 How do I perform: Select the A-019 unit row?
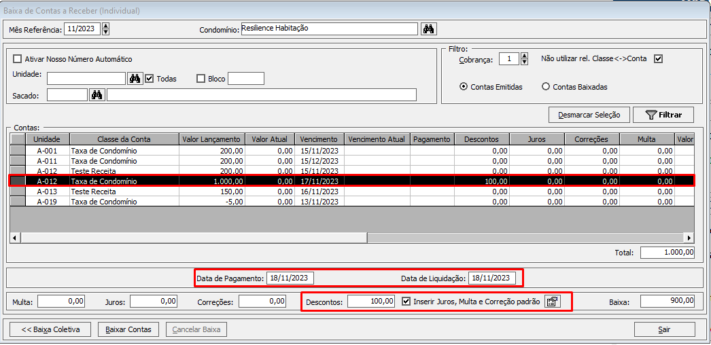pyautogui.click(x=352, y=202)
